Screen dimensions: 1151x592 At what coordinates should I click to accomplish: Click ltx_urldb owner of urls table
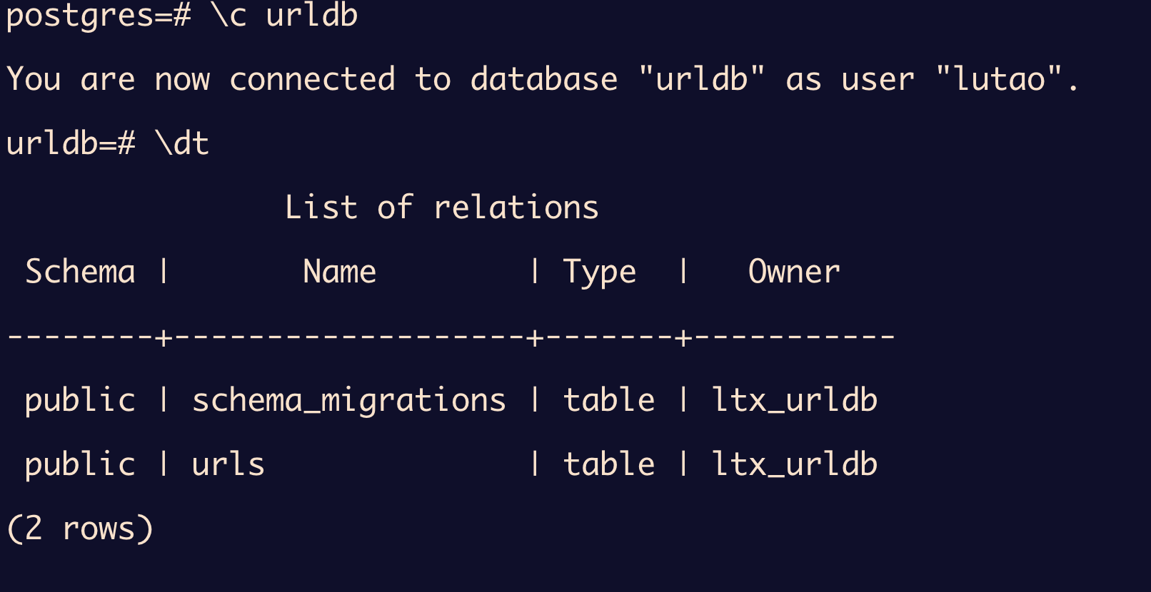tap(794, 464)
